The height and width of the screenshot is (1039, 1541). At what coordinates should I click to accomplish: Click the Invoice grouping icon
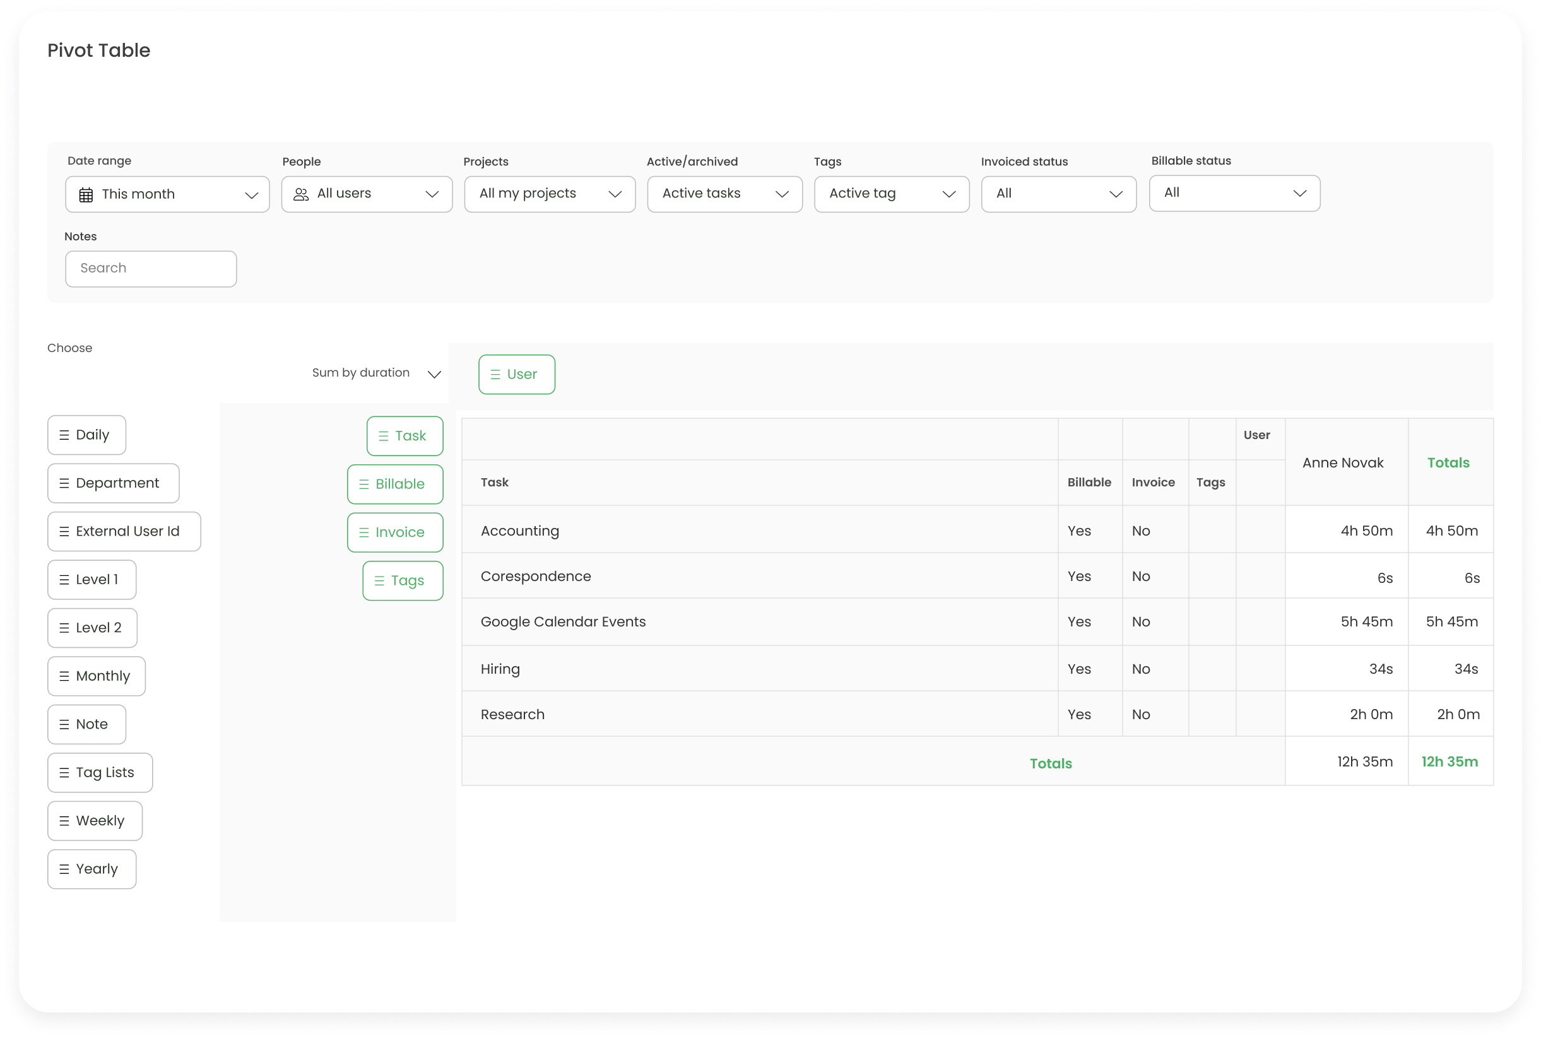pos(364,532)
